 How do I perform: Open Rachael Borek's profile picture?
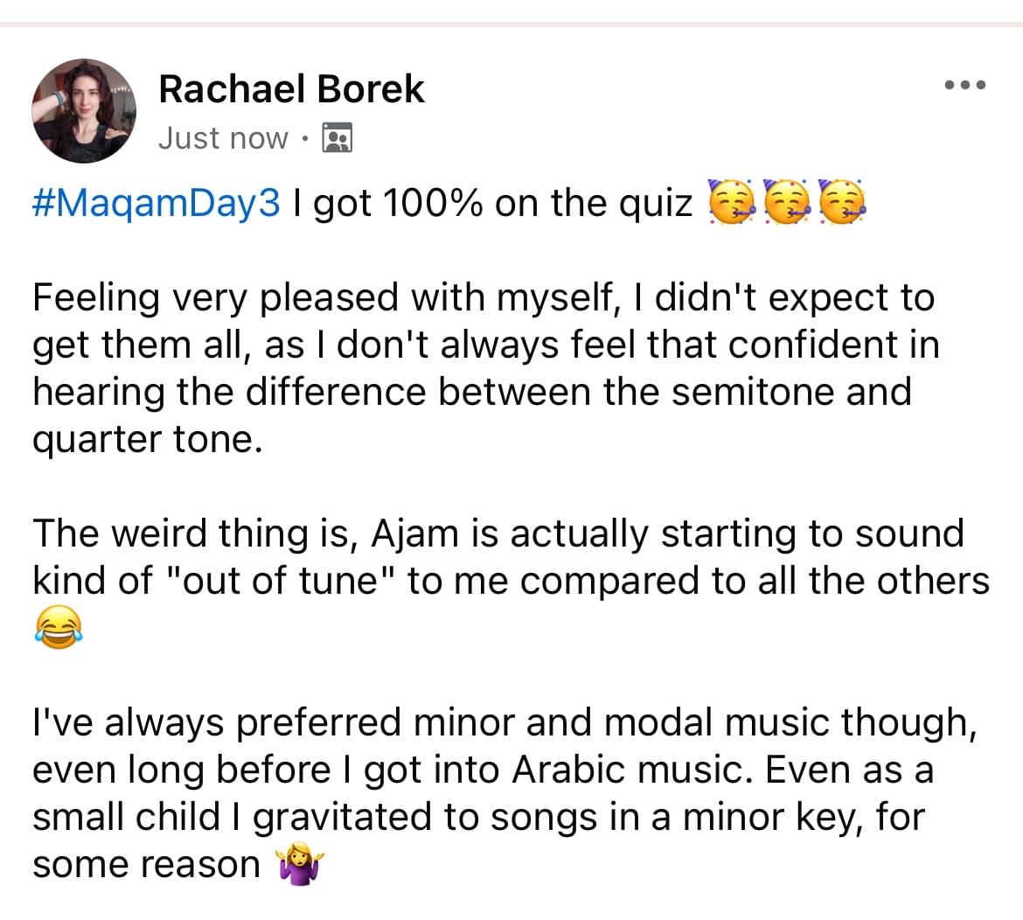(84, 111)
